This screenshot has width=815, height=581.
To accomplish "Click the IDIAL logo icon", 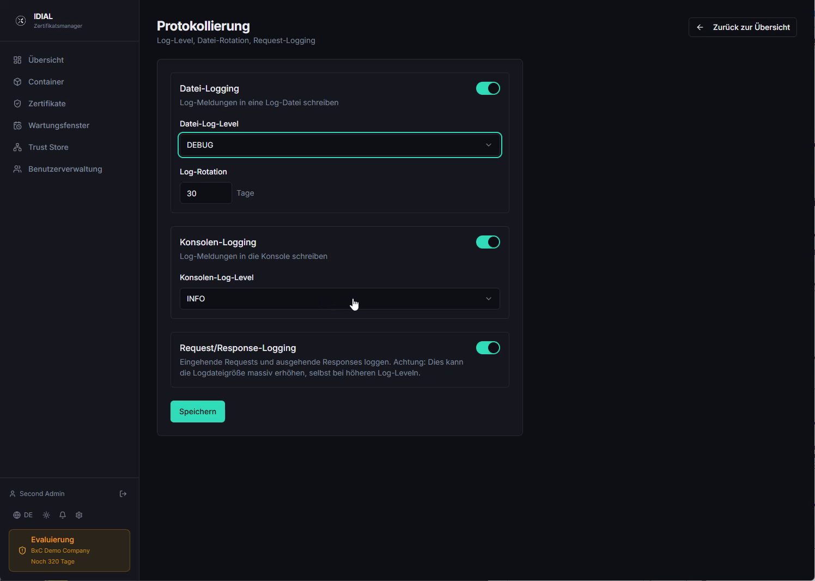I will (21, 21).
